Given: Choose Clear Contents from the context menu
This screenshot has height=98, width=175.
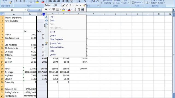Looking at the screenshot, I should pos(56,39).
